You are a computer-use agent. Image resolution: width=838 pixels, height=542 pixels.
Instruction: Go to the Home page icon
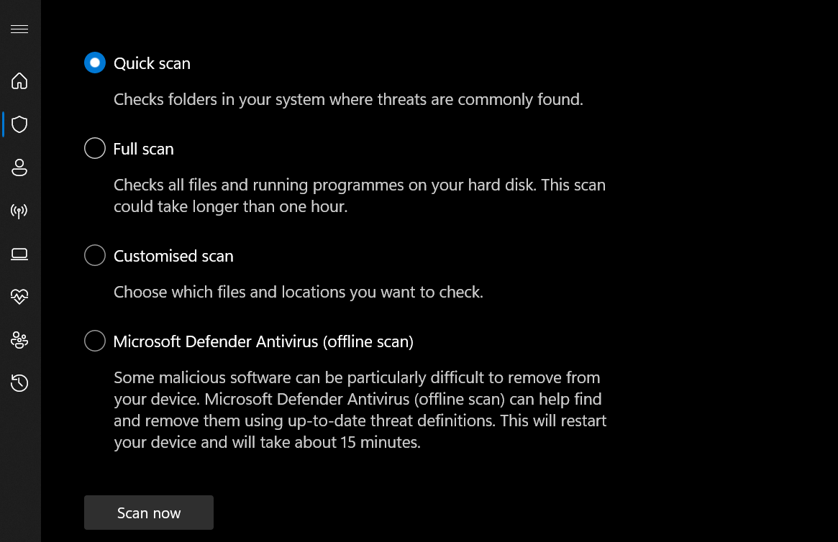tap(19, 81)
